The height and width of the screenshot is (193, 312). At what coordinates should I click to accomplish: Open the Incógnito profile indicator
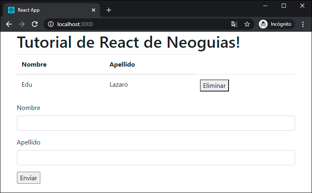tap(277, 24)
